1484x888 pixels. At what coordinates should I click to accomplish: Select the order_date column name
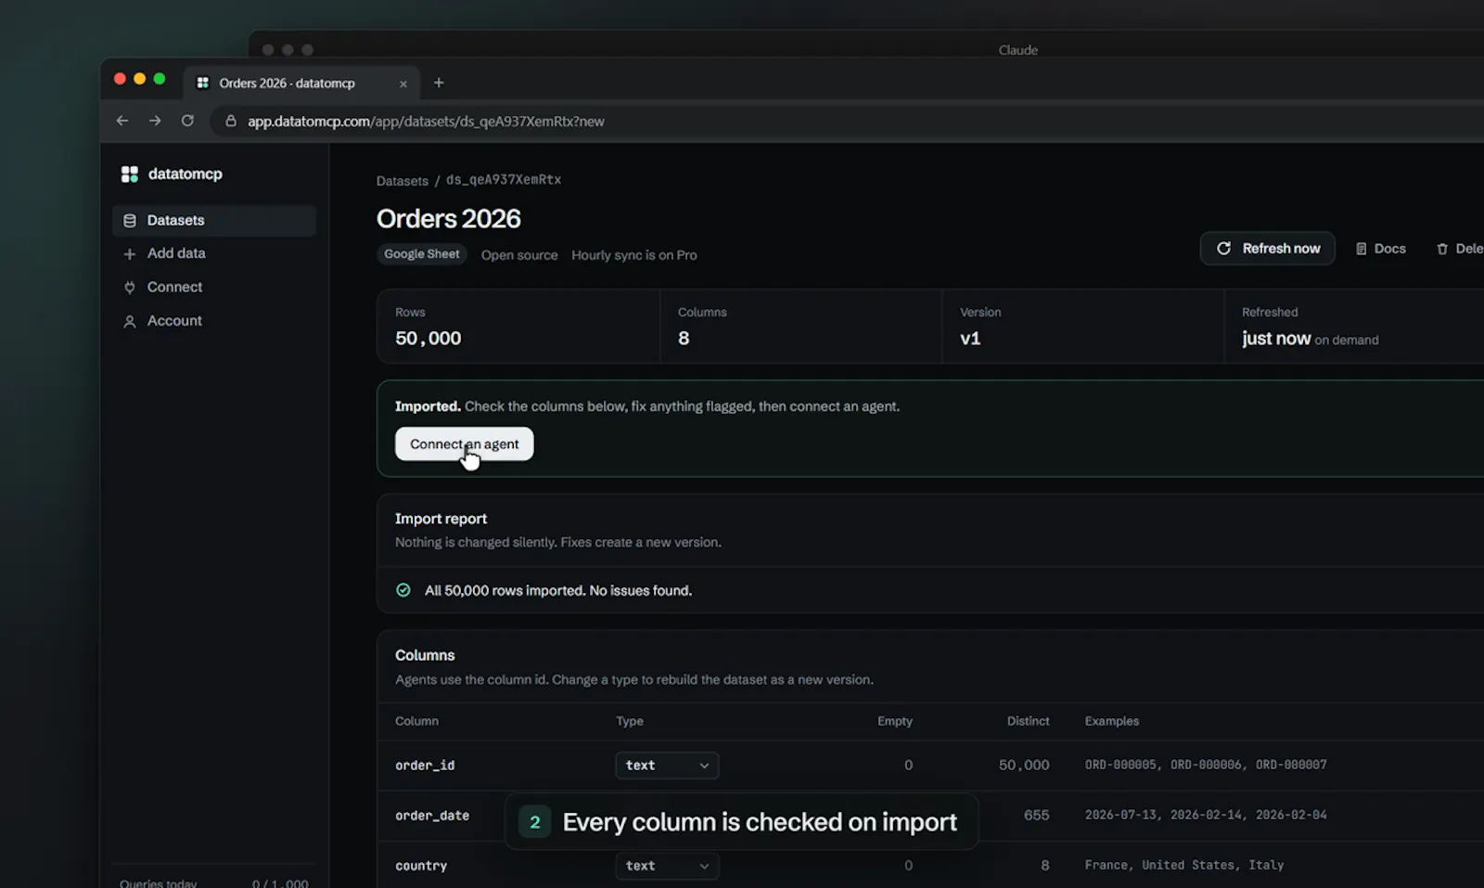point(432,816)
